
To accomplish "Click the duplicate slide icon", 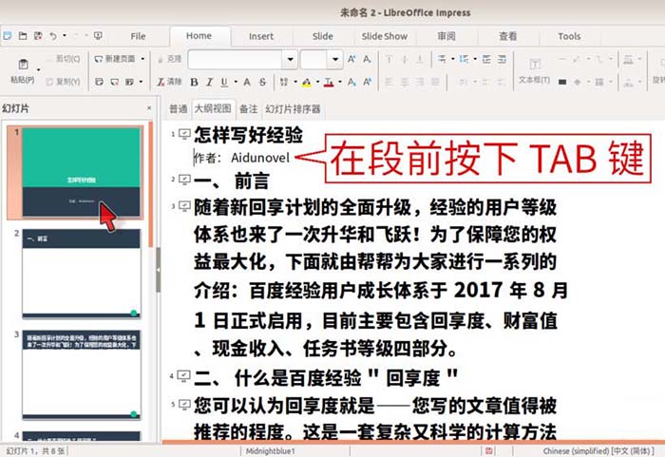I will tap(99, 82).
